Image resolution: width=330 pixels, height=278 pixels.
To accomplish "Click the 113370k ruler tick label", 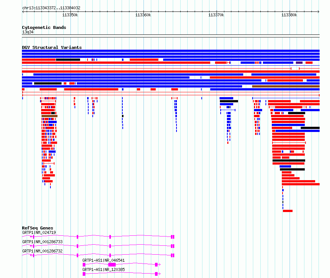I will [216, 15].
